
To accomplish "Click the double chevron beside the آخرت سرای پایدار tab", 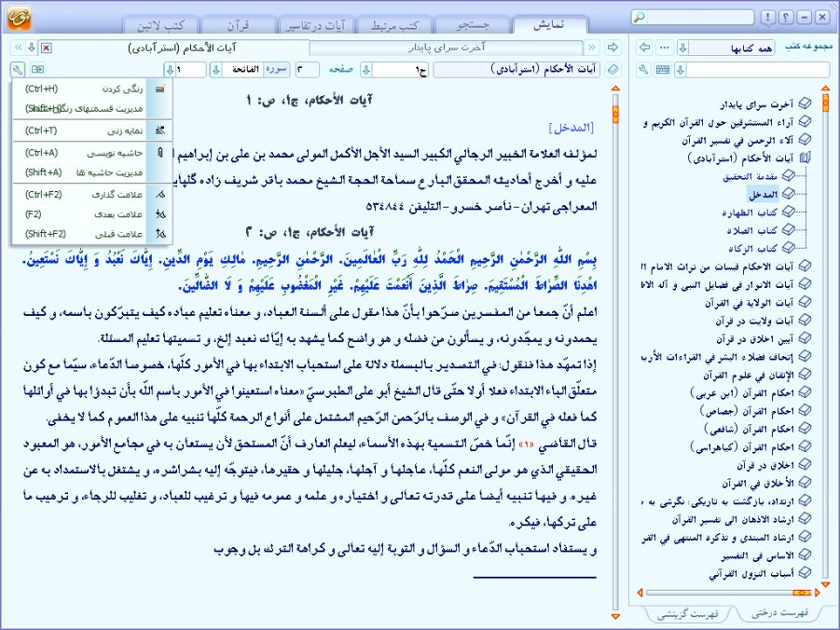I will (x=592, y=48).
